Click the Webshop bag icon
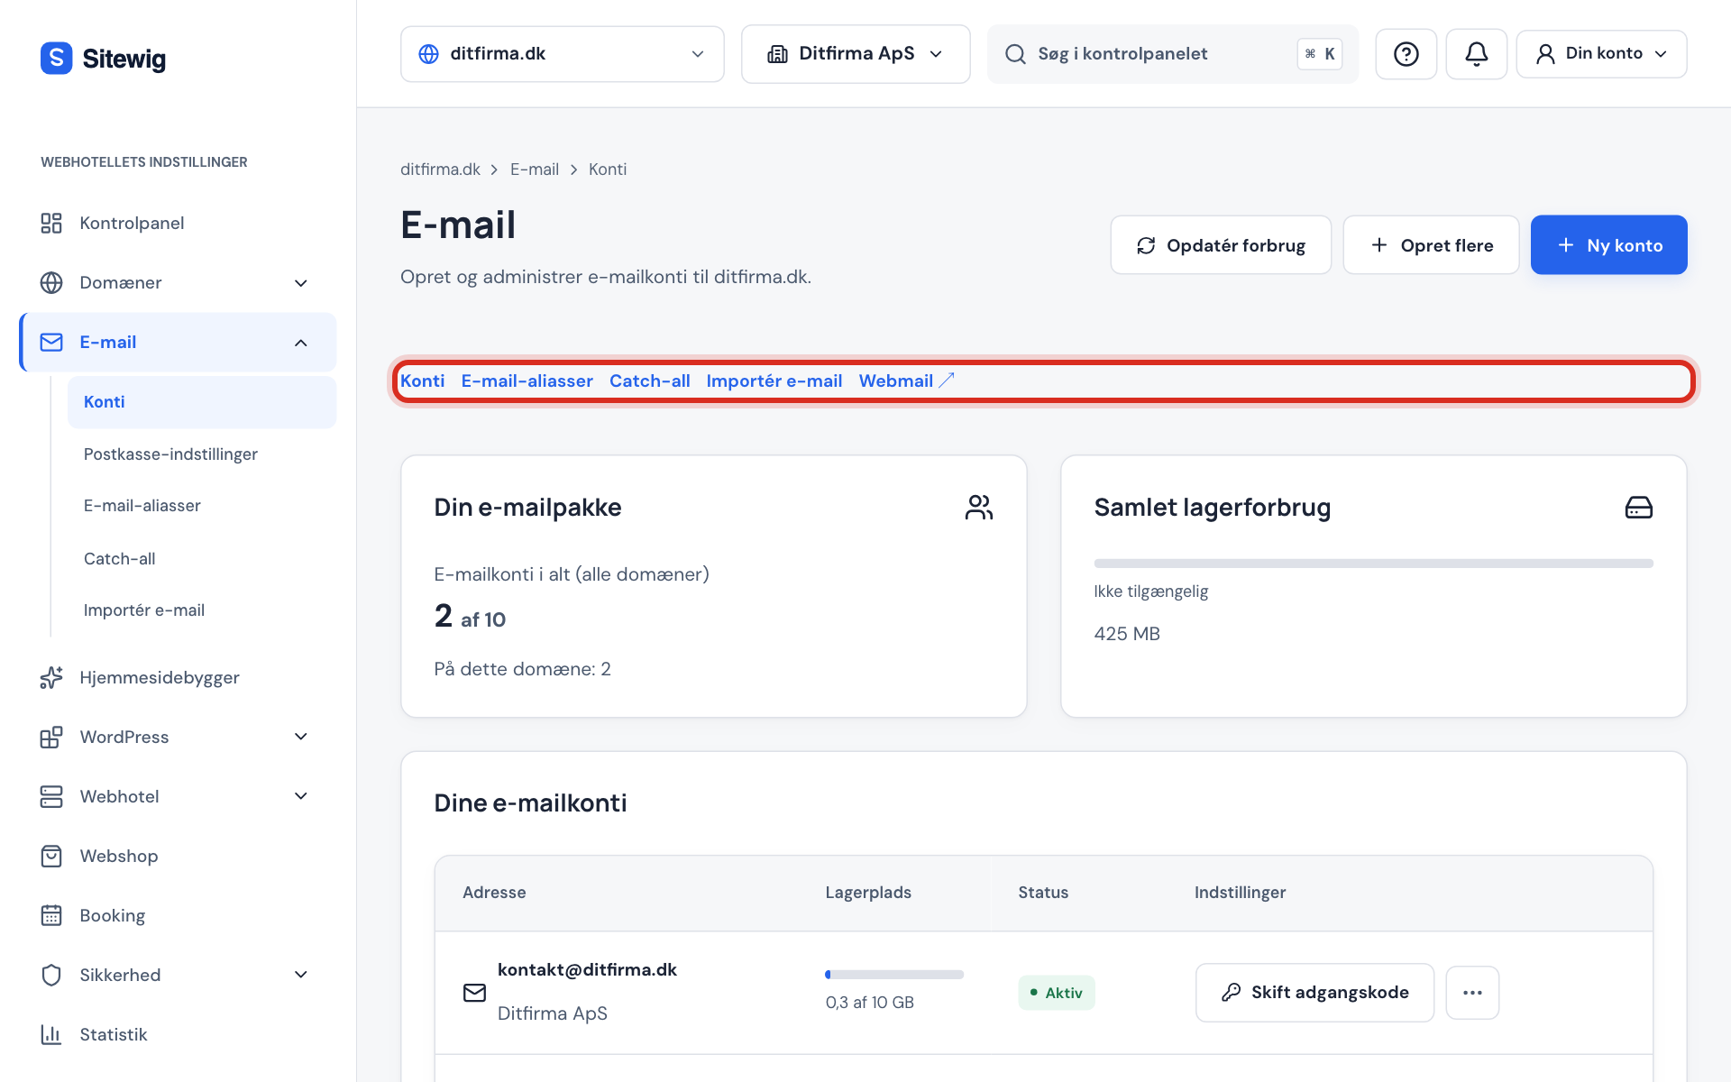1731x1082 pixels. coord(51,856)
